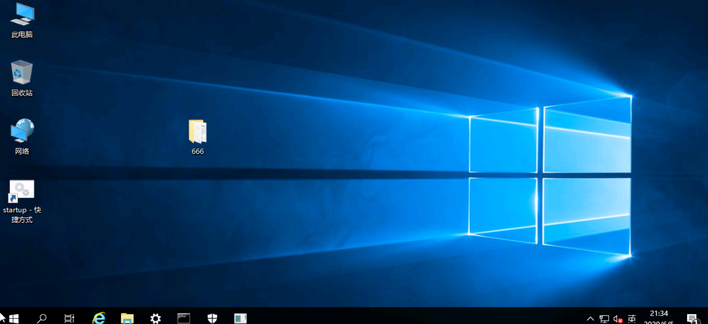Screen dimensions: 708x324
Task: Switch input language indicator 英
Action: [x=632, y=318]
